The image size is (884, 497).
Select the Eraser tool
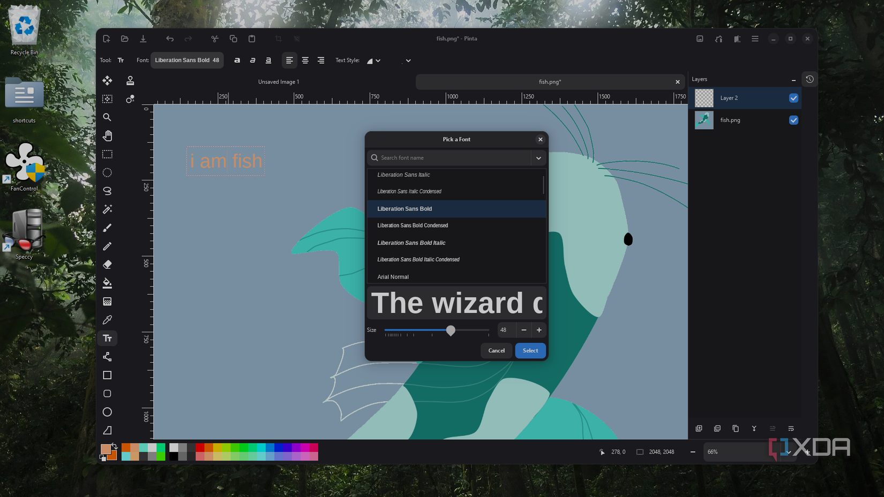click(x=107, y=265)
